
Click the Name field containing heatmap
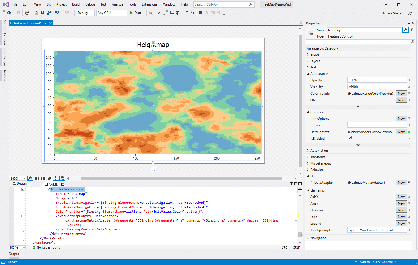pyautogui.click(x=363, y=30)
